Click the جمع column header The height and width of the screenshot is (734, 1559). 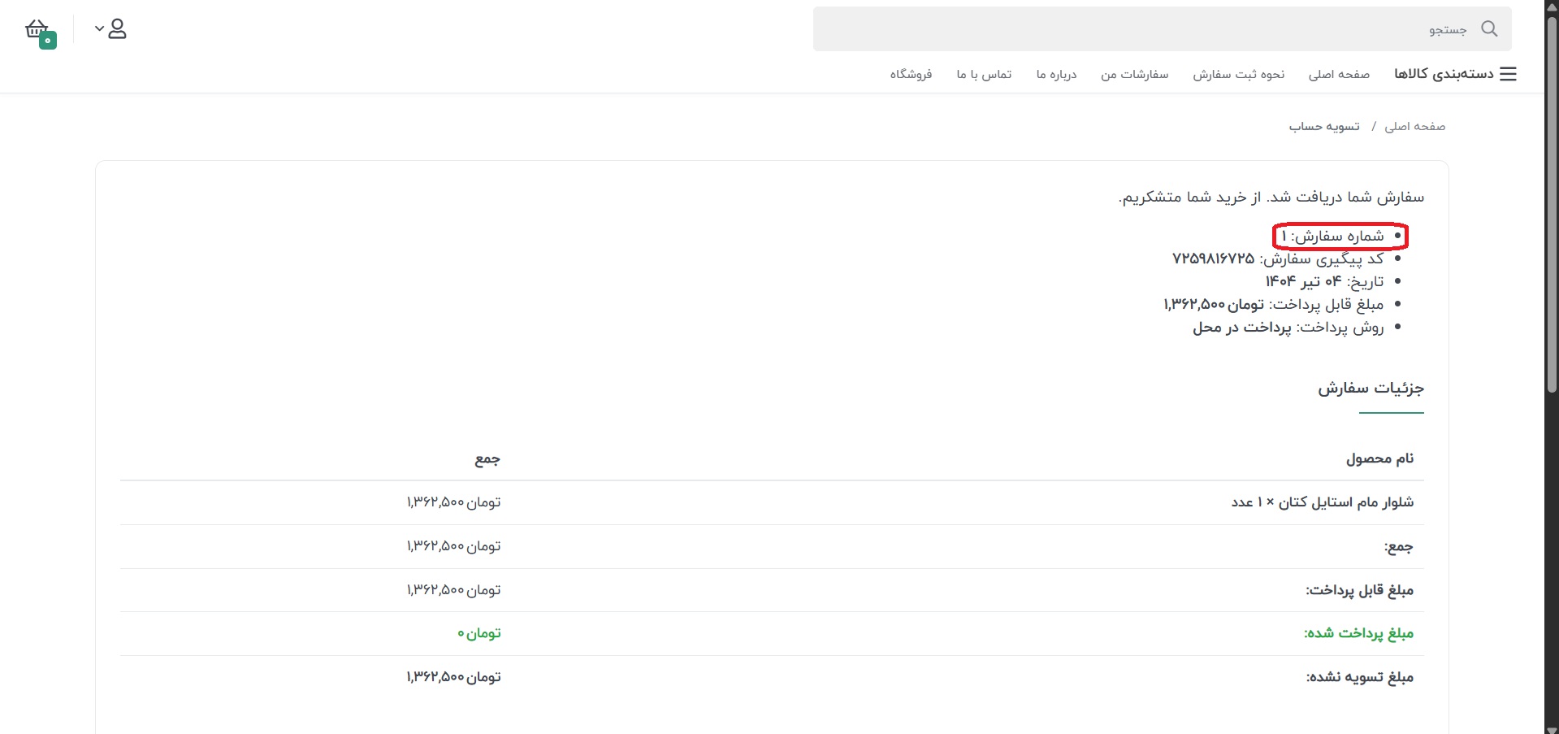click(x=487, y=459)
